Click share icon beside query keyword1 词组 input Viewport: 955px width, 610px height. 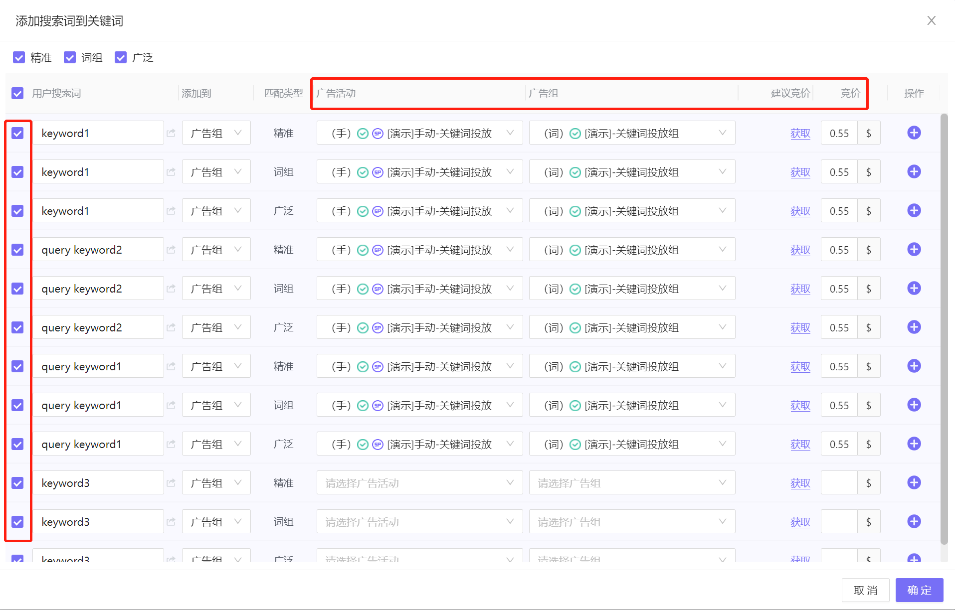[x=171, y=405]
